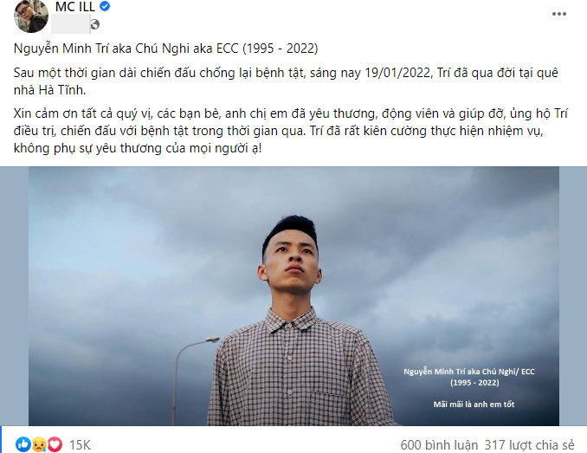The image size is (587, 453).
Task: Click the 'Mãi mãi là anh em tốt' caption
Action: coord(474,404)
